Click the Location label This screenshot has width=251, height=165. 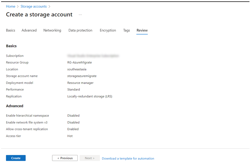click(x=12, y=69)
